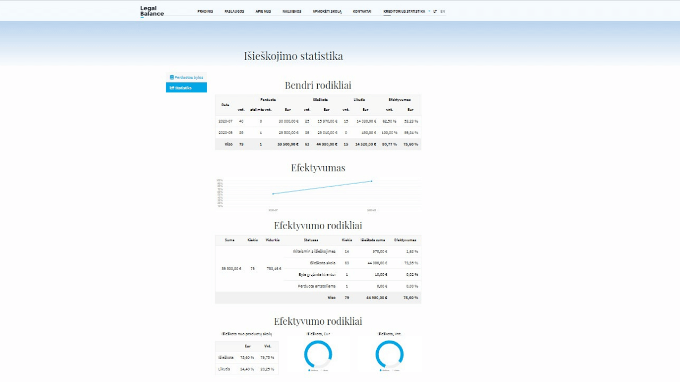Toggle blue legend swatch under Išieškota, Eur chart
Viewport: 680px width, 382px height.
pos(309,370)
